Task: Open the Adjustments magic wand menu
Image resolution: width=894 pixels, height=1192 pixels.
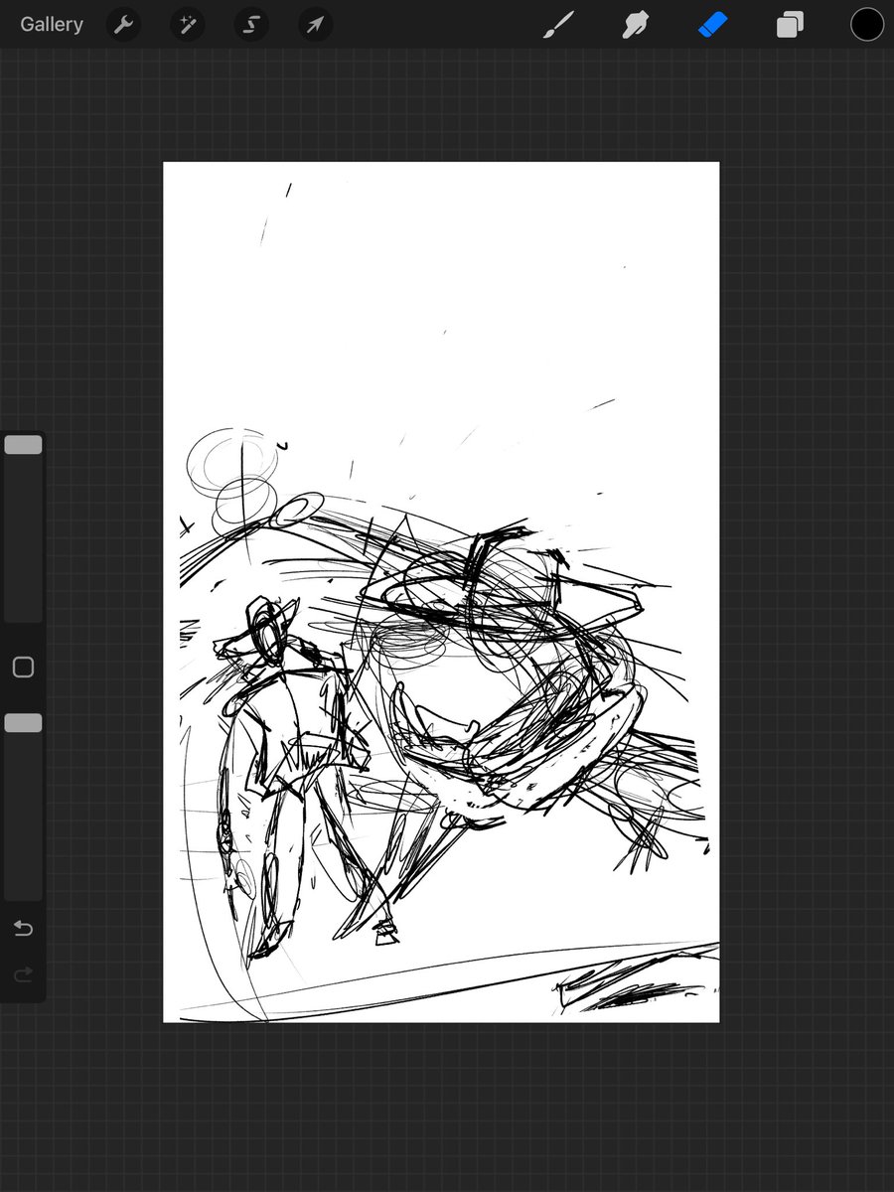Action: [x=187, y=25]
